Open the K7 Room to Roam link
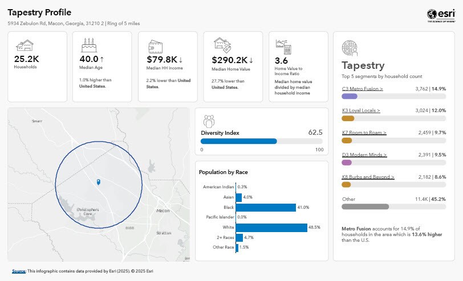Image resolution: width=463 pixels, height=281 pixels. pyautogui.click(x=364, y=133)
